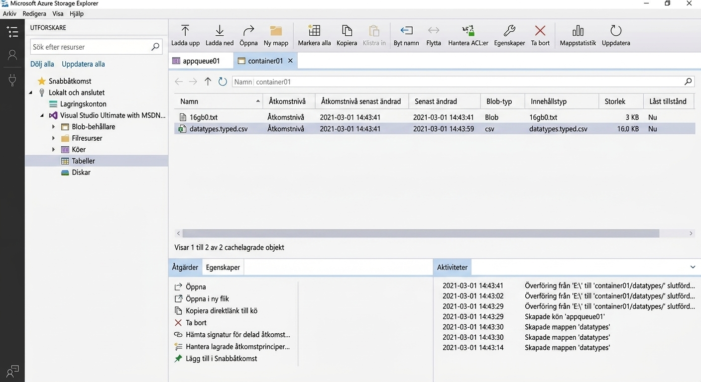The height and width of the screenshot is (382, 701).
Task: Click the back navigation arrow
Action: tap(179, 82)
